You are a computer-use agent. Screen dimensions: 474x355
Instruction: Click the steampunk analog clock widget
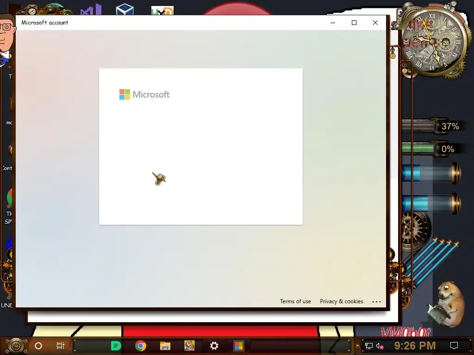pos(433,41)
